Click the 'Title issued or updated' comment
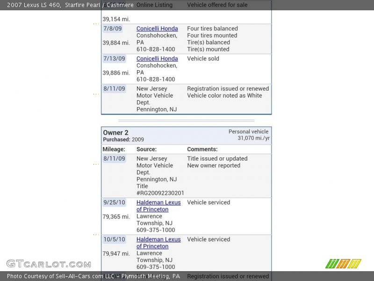Screen dimensions: 374x281 point(217,159)
